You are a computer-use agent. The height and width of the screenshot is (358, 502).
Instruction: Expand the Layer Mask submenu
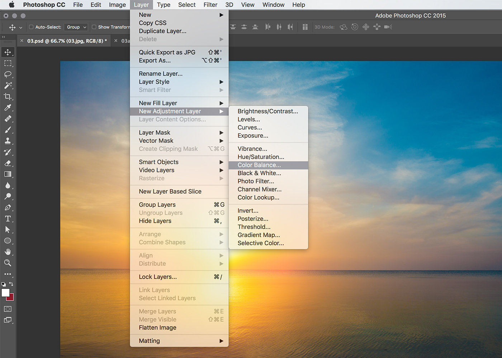[x=179, y=132]
